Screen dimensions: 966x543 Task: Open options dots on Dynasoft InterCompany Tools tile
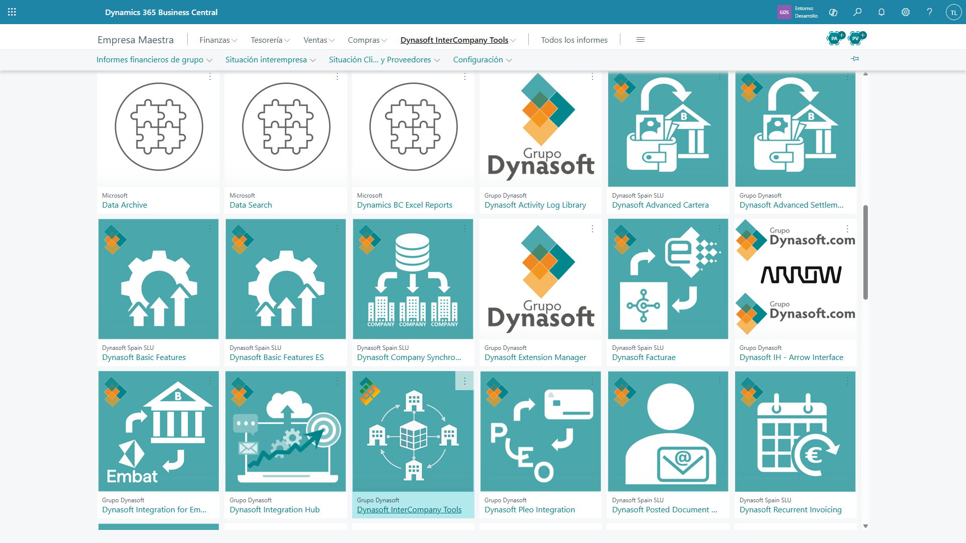(x=465, y=381)
